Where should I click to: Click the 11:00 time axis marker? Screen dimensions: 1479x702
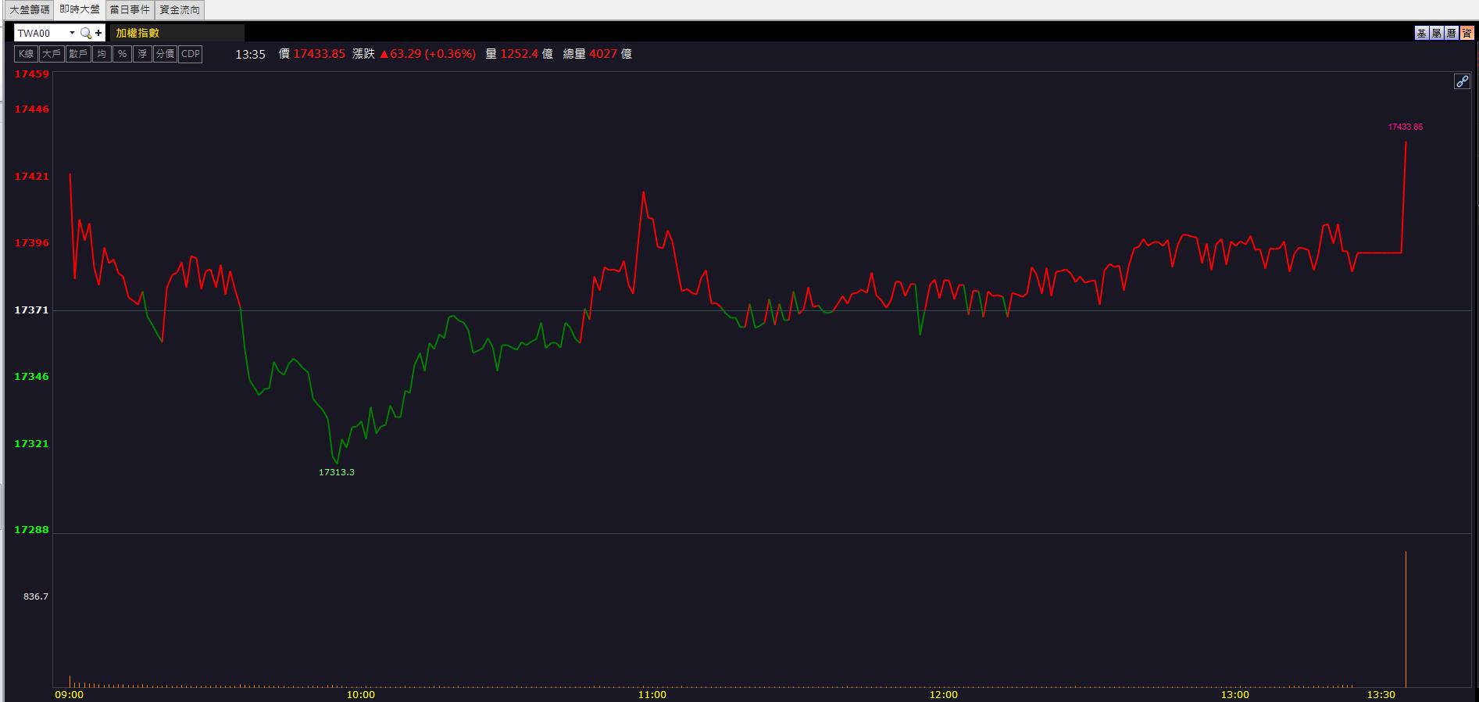(x=652, y=694)
